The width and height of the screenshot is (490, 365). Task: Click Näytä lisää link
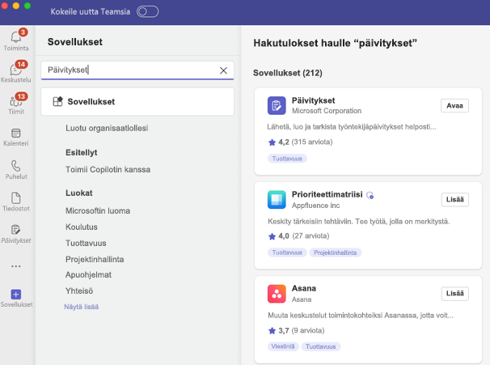(81, 307)
